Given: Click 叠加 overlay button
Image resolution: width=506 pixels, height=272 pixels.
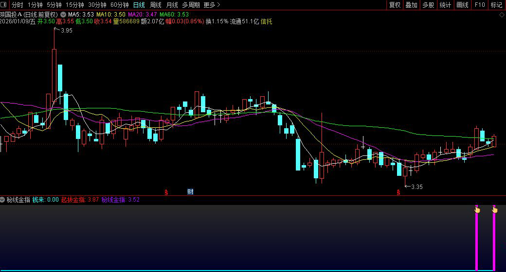Looking at the screenshot, I should pos(412,5).
